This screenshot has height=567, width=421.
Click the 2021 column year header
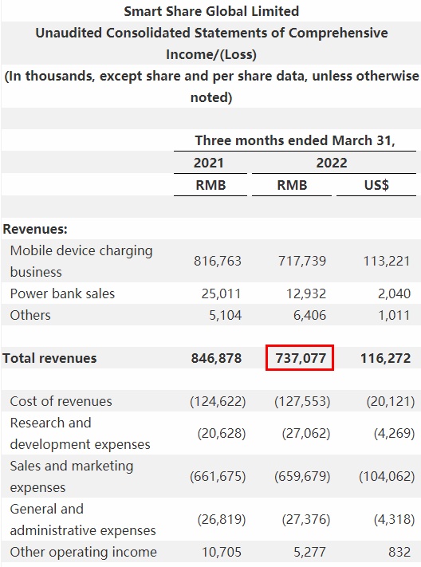pos(209,163)
